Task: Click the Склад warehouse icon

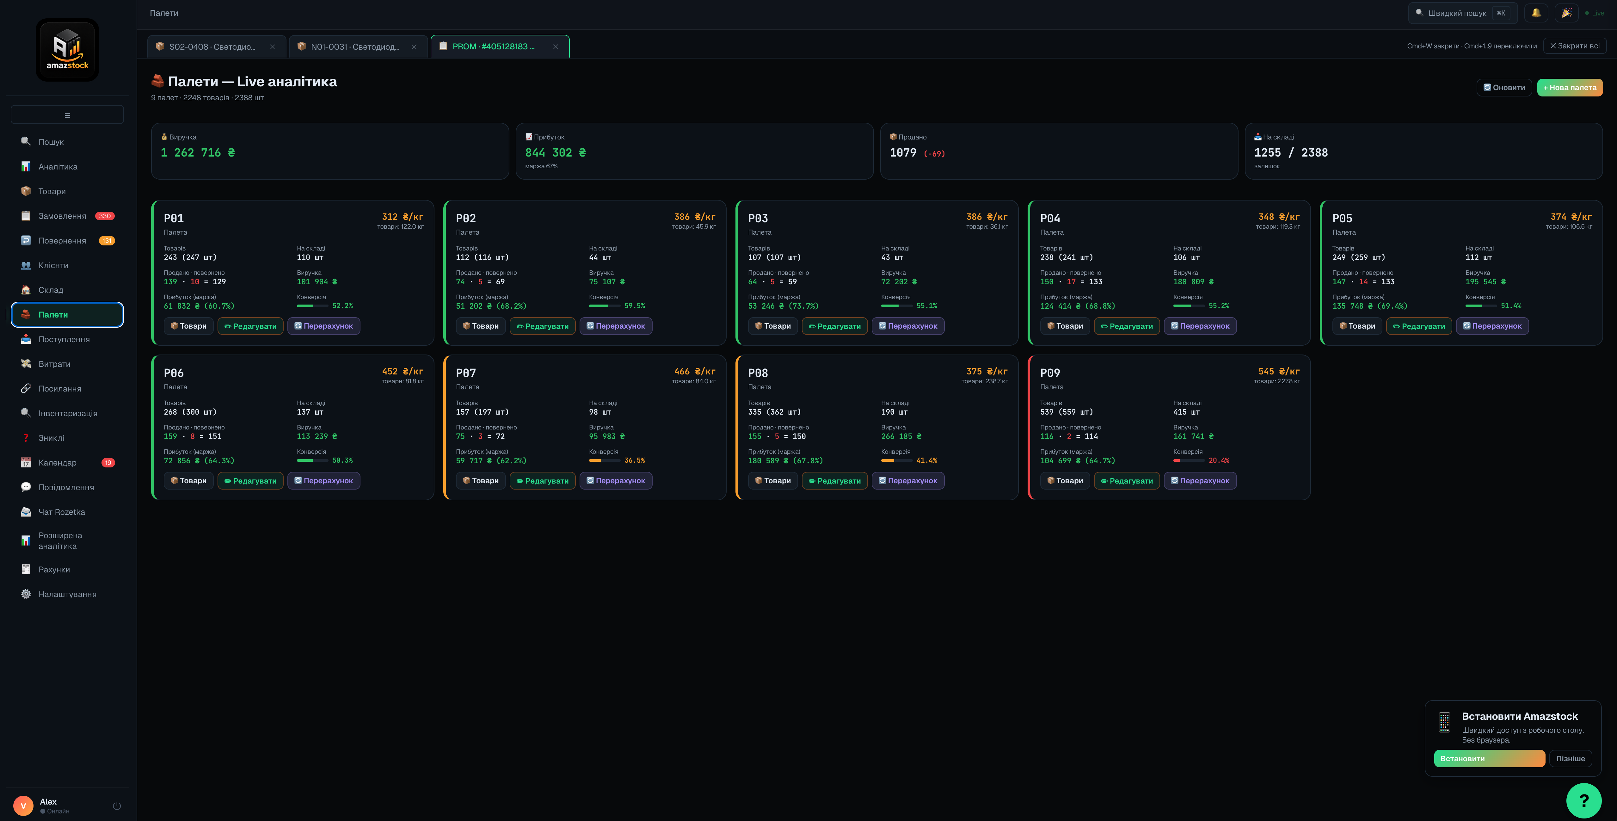Action: coord(26,290)
